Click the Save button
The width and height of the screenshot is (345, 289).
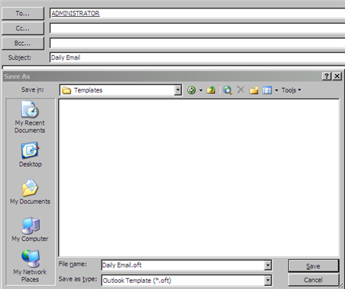[314, 266]
